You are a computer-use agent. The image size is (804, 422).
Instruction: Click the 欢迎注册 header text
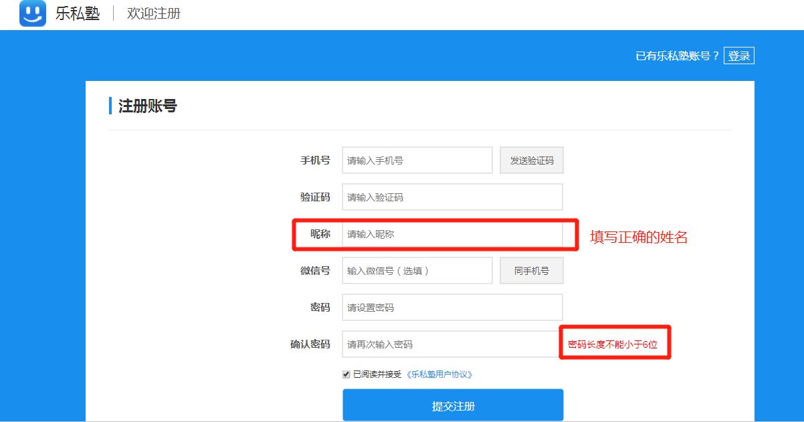tap(154, 13)
